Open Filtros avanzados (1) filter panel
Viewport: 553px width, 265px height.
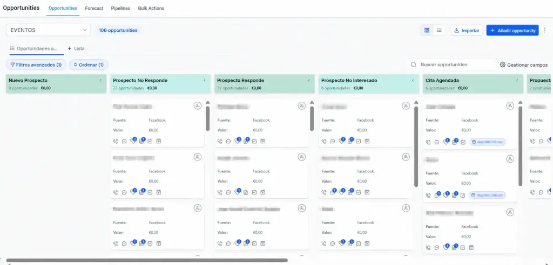click(x=36, y=65)
